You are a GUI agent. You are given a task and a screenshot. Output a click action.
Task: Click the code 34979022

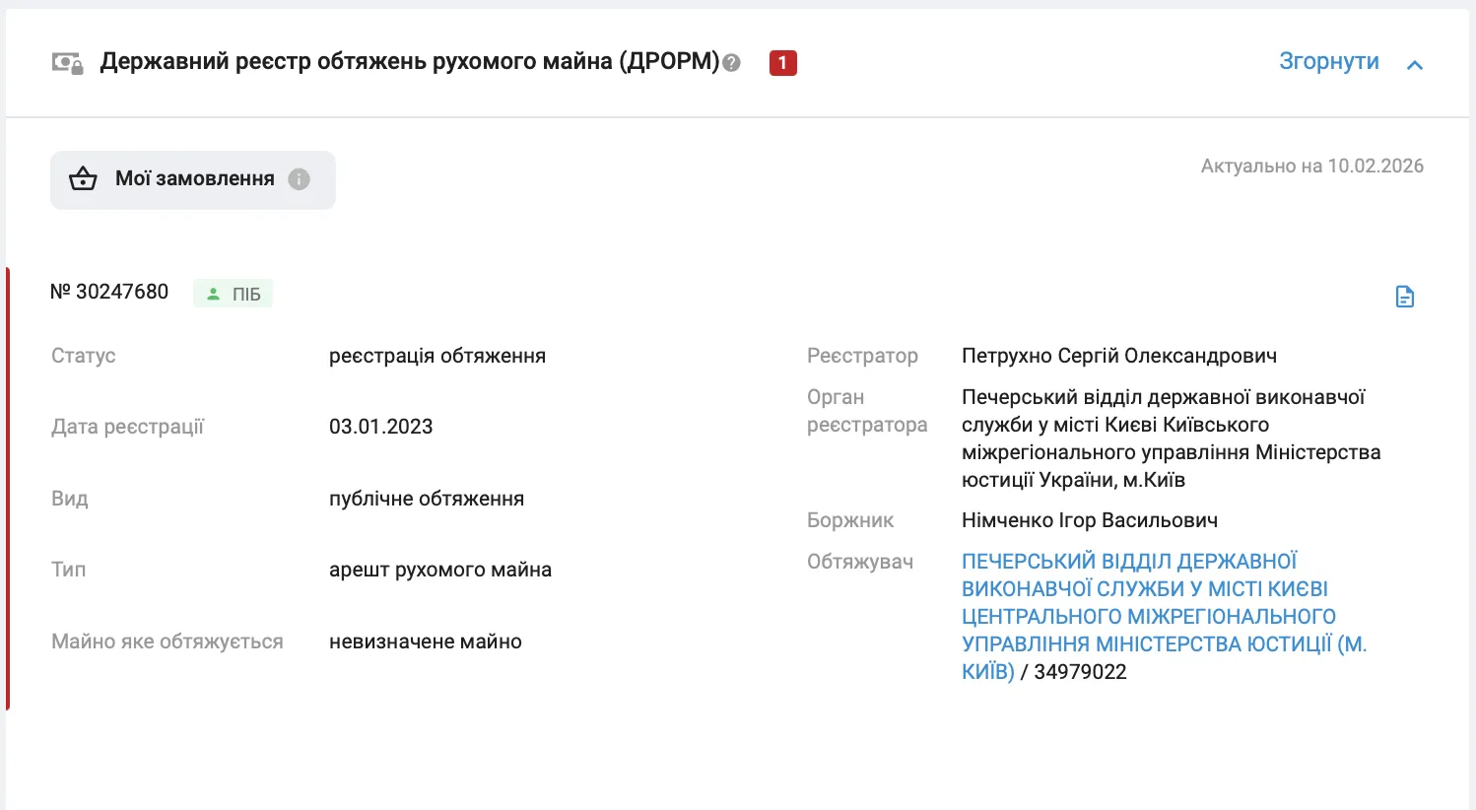[1080, 672]
